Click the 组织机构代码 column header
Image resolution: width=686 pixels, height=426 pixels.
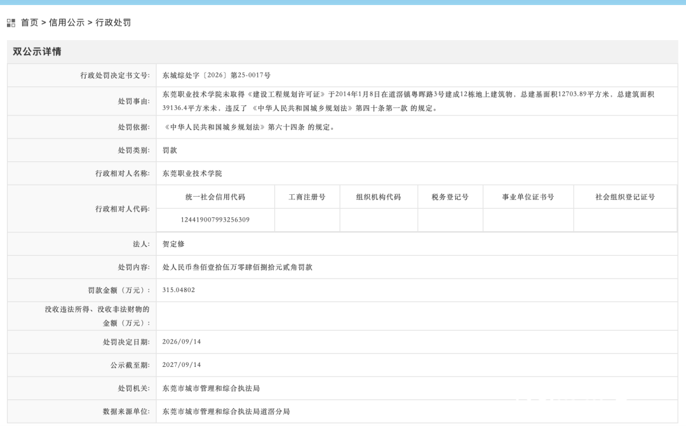pyautogui.click(x=379, y=197)
